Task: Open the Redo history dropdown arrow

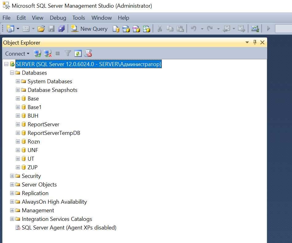Action: point(218,29)
